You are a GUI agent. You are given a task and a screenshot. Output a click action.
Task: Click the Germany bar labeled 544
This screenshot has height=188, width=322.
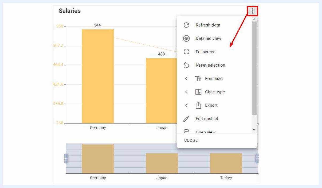(98, 76)
